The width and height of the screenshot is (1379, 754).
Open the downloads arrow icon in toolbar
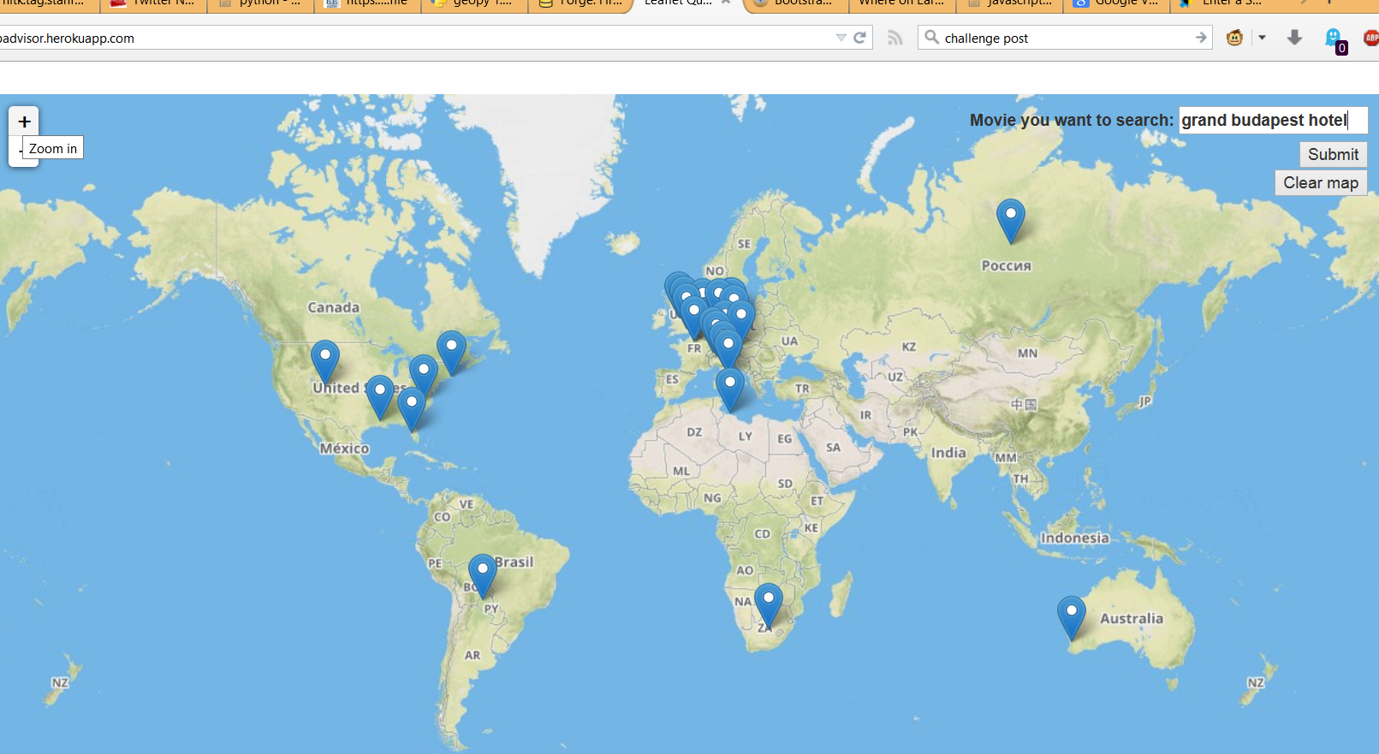(1294, 38)
